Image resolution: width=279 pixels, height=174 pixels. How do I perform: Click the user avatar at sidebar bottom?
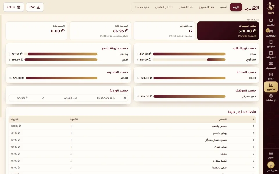pyautogui.click(x=271, y=165)
